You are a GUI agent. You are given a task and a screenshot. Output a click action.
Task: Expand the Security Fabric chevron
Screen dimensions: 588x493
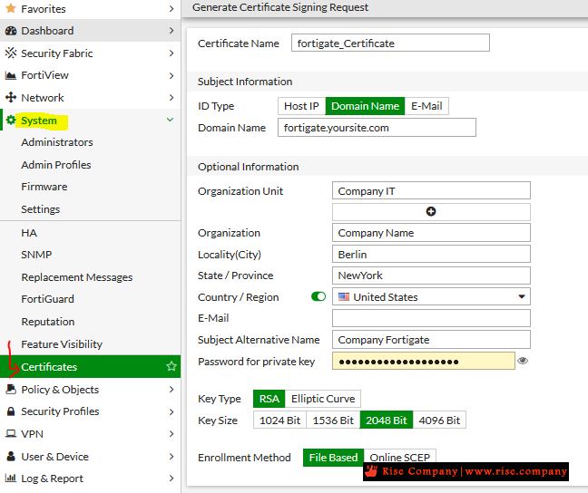pos(171,53)
